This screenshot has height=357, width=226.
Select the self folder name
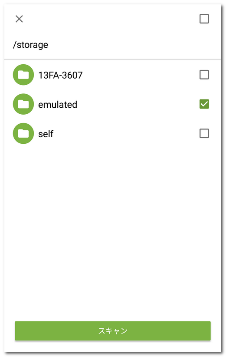pyautogui.click(x=46, y=134)
